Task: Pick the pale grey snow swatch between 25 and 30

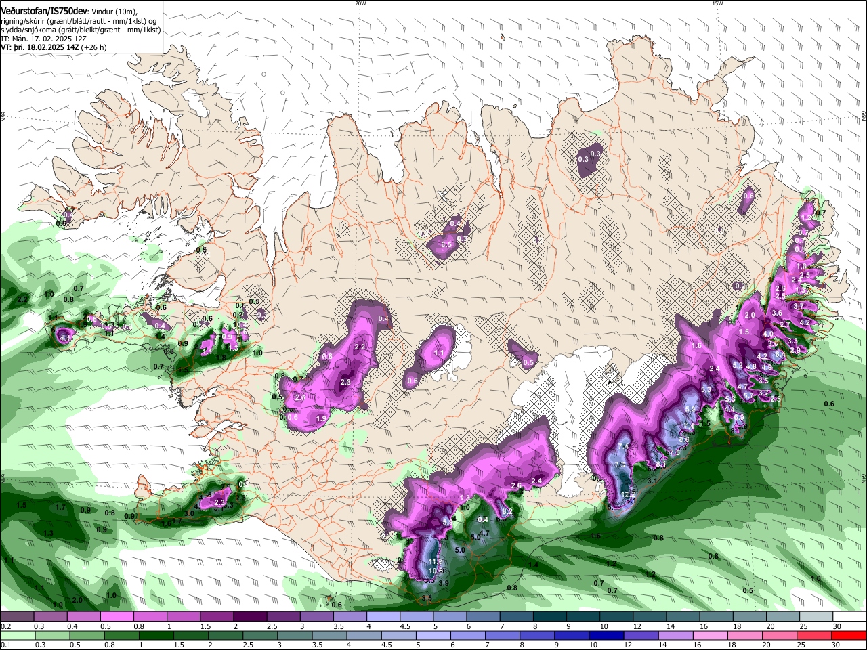Action: [816, 617]
